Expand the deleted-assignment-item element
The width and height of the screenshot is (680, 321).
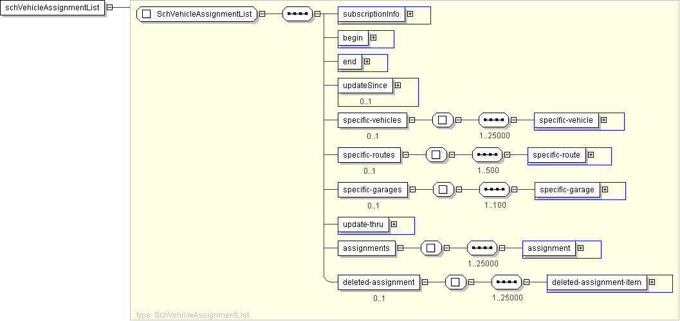click(x=652, y=282)
